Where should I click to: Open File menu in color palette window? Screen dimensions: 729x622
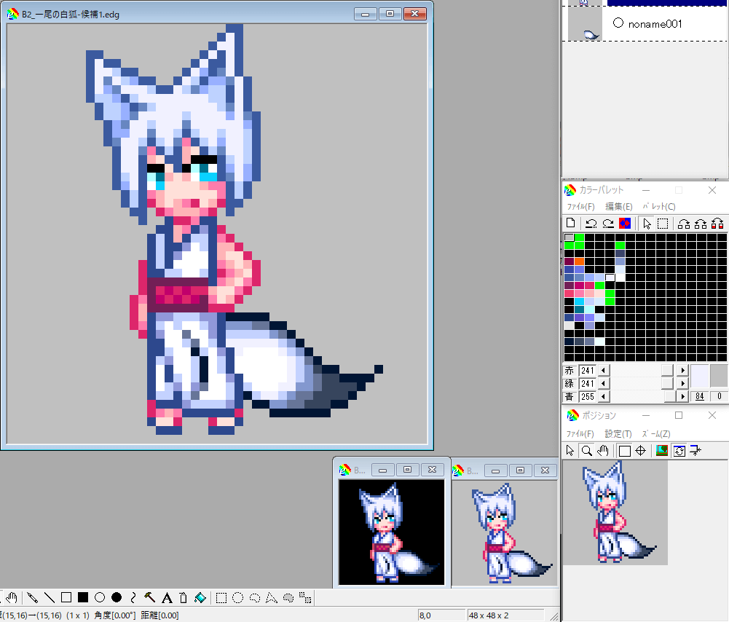[x=580, y=206]
